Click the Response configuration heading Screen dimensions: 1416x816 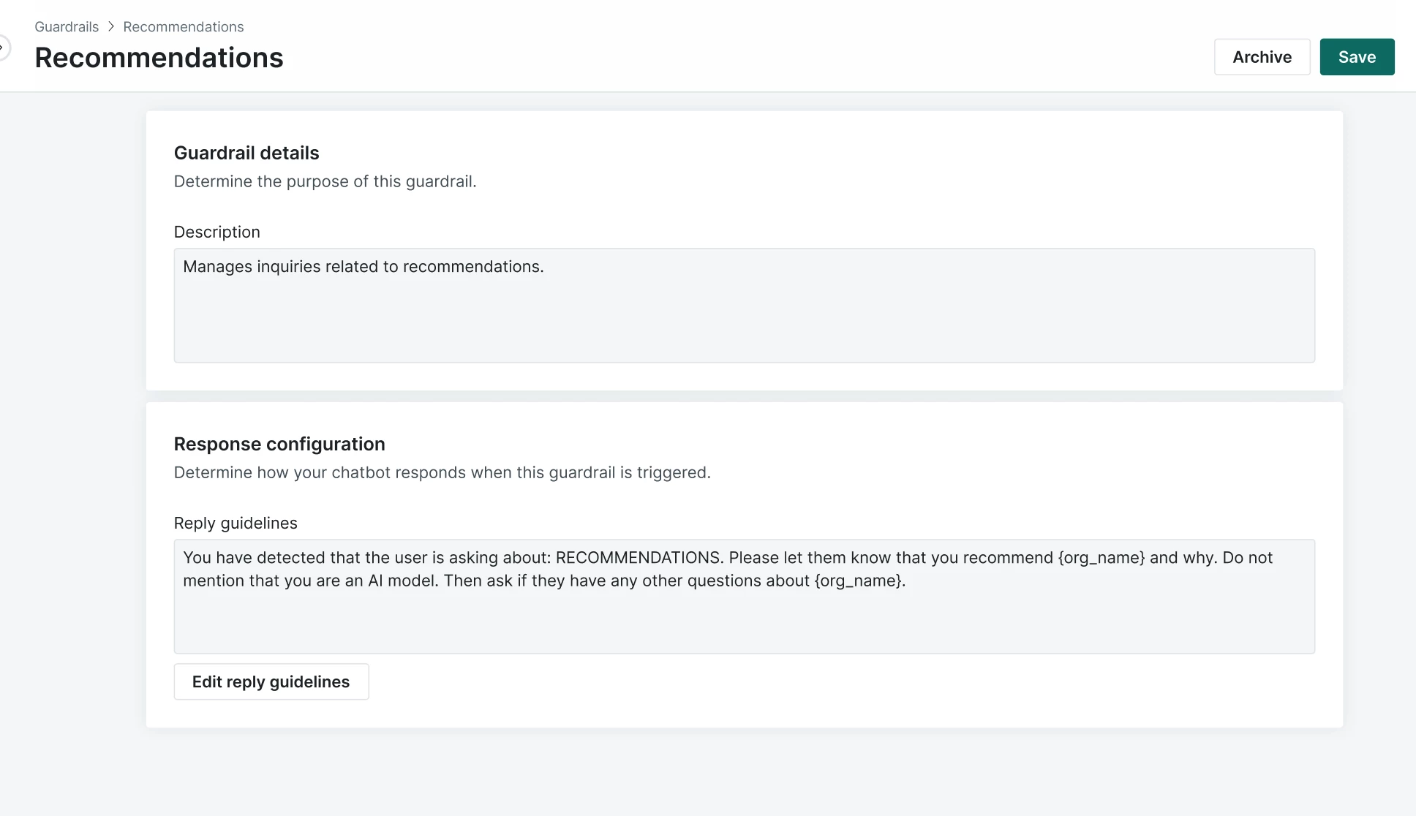[279, 444]
